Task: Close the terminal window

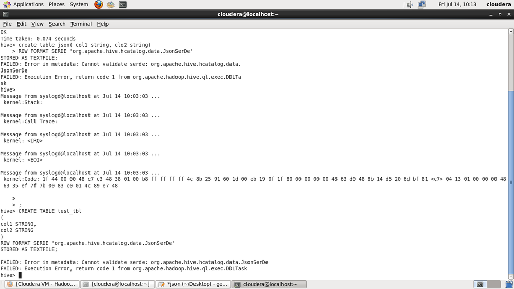Action: [x=509, y=14]
